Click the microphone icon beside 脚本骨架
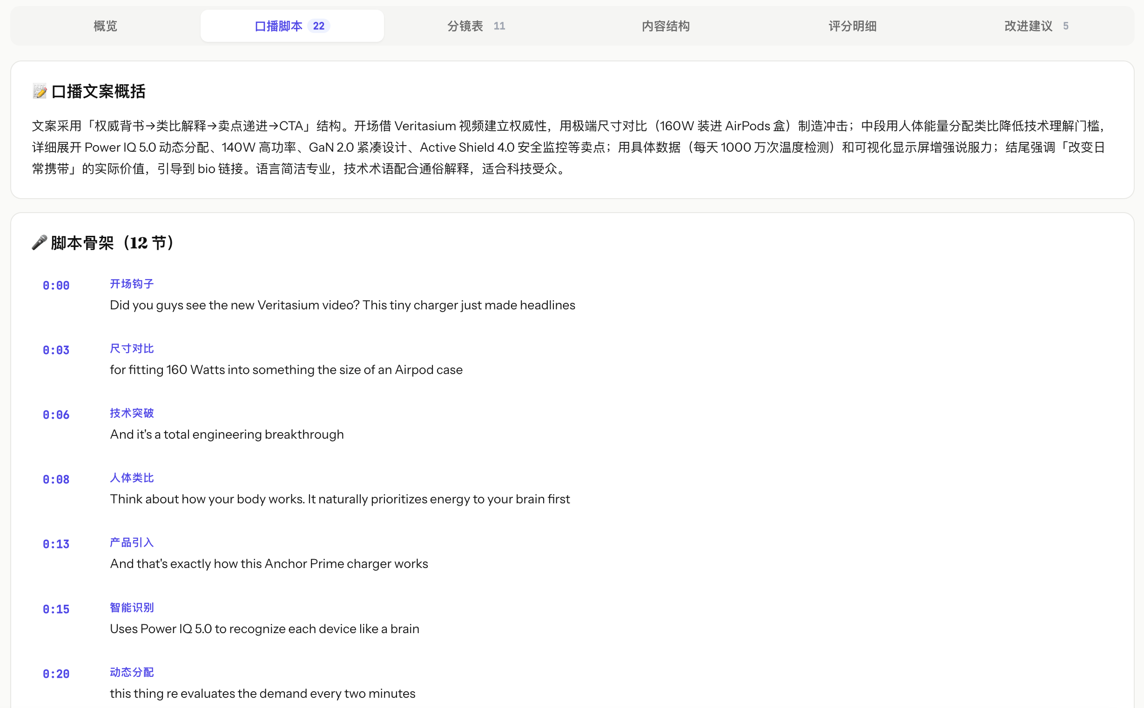 click(40, 242)
